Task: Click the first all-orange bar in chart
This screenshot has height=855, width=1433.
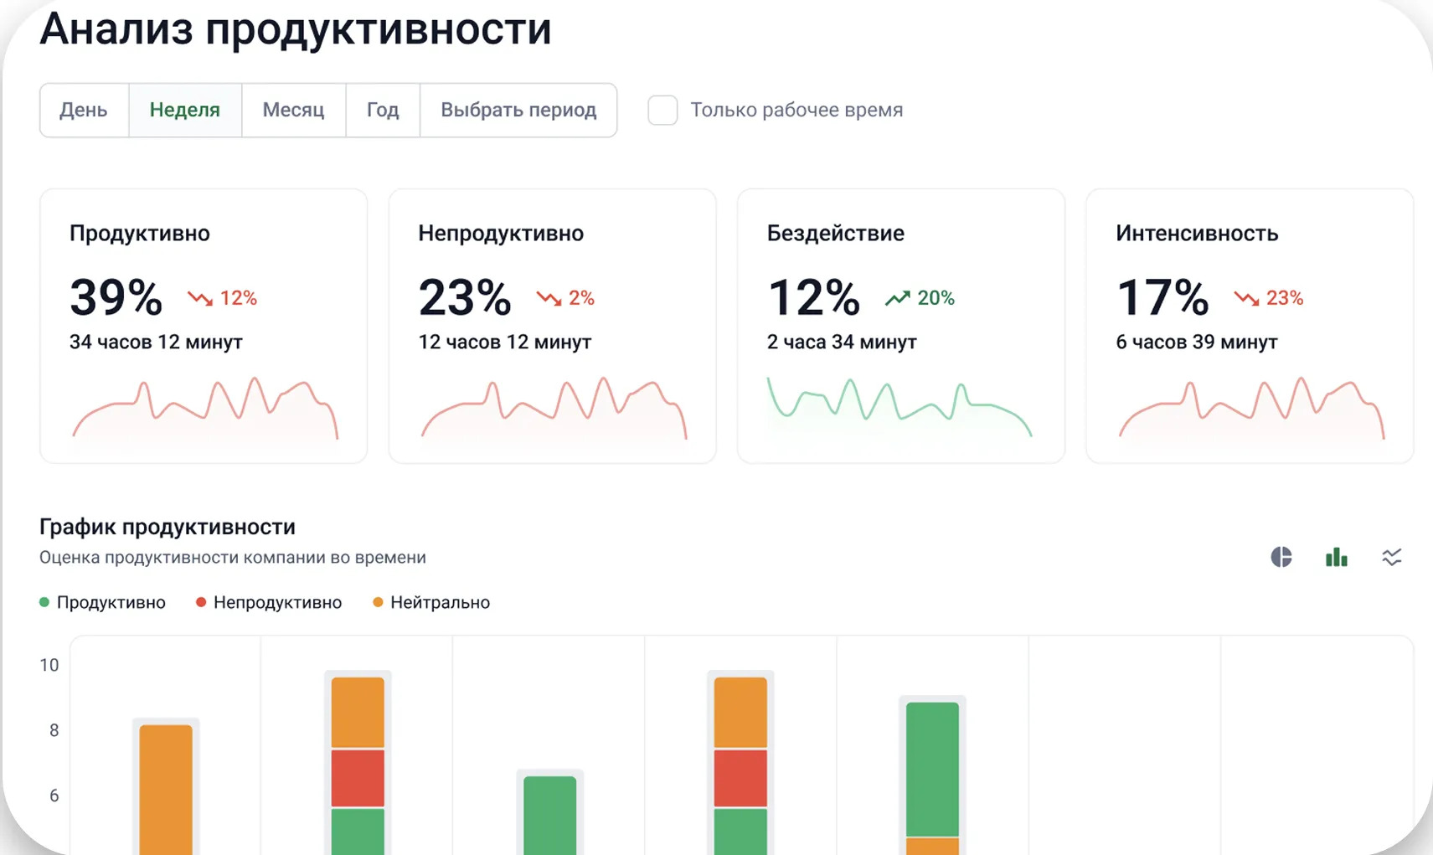Action: (166, 790)
